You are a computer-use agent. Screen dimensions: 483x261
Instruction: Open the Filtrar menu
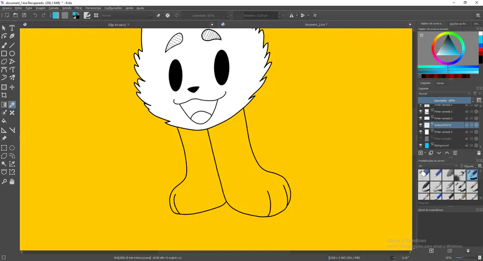pos(78,9)
